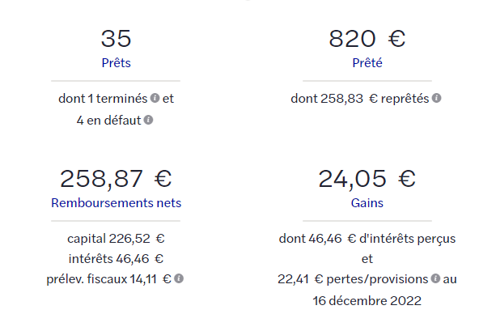Open info icon after "prélev. fiscaux 14,11 €"
The image size is (496, 331).
pos(179,278)
